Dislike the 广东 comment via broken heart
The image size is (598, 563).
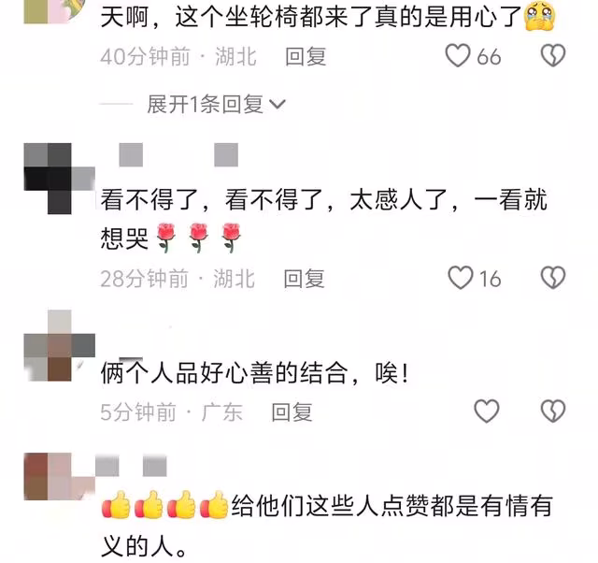pyautogui.click(x=553, y=411)
